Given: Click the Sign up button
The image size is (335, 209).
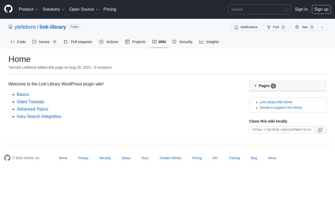Looking at the screenshot, I should click(321, 9).
